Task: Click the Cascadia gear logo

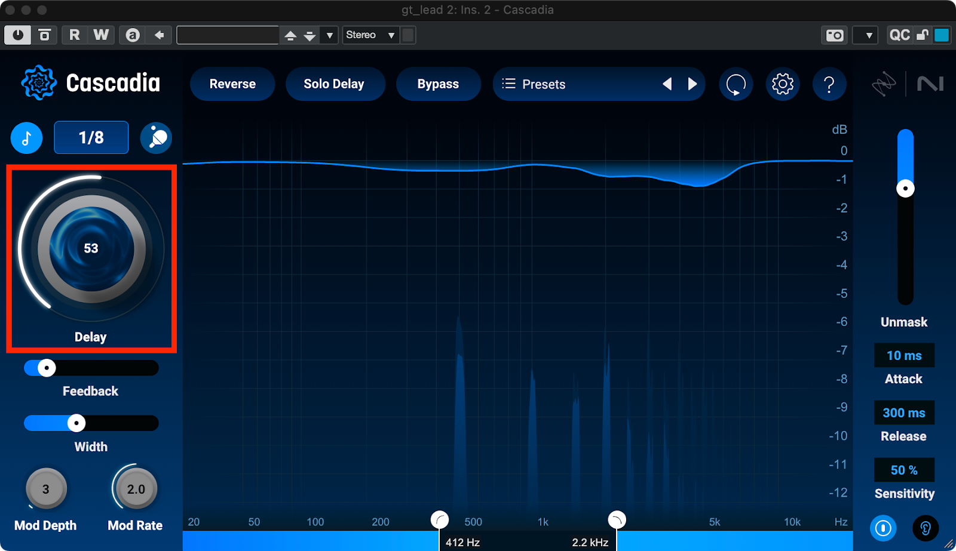Action: tap(39, 83)
